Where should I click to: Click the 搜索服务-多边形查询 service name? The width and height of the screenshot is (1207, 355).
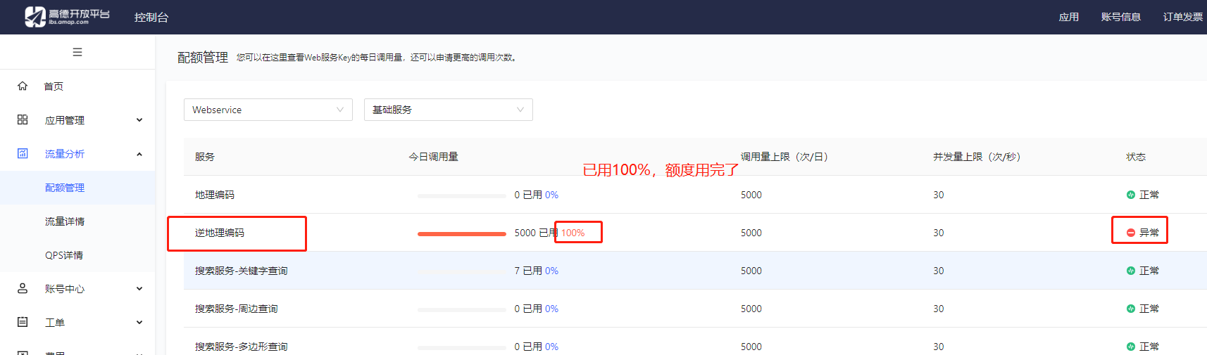tap(242, 347)
